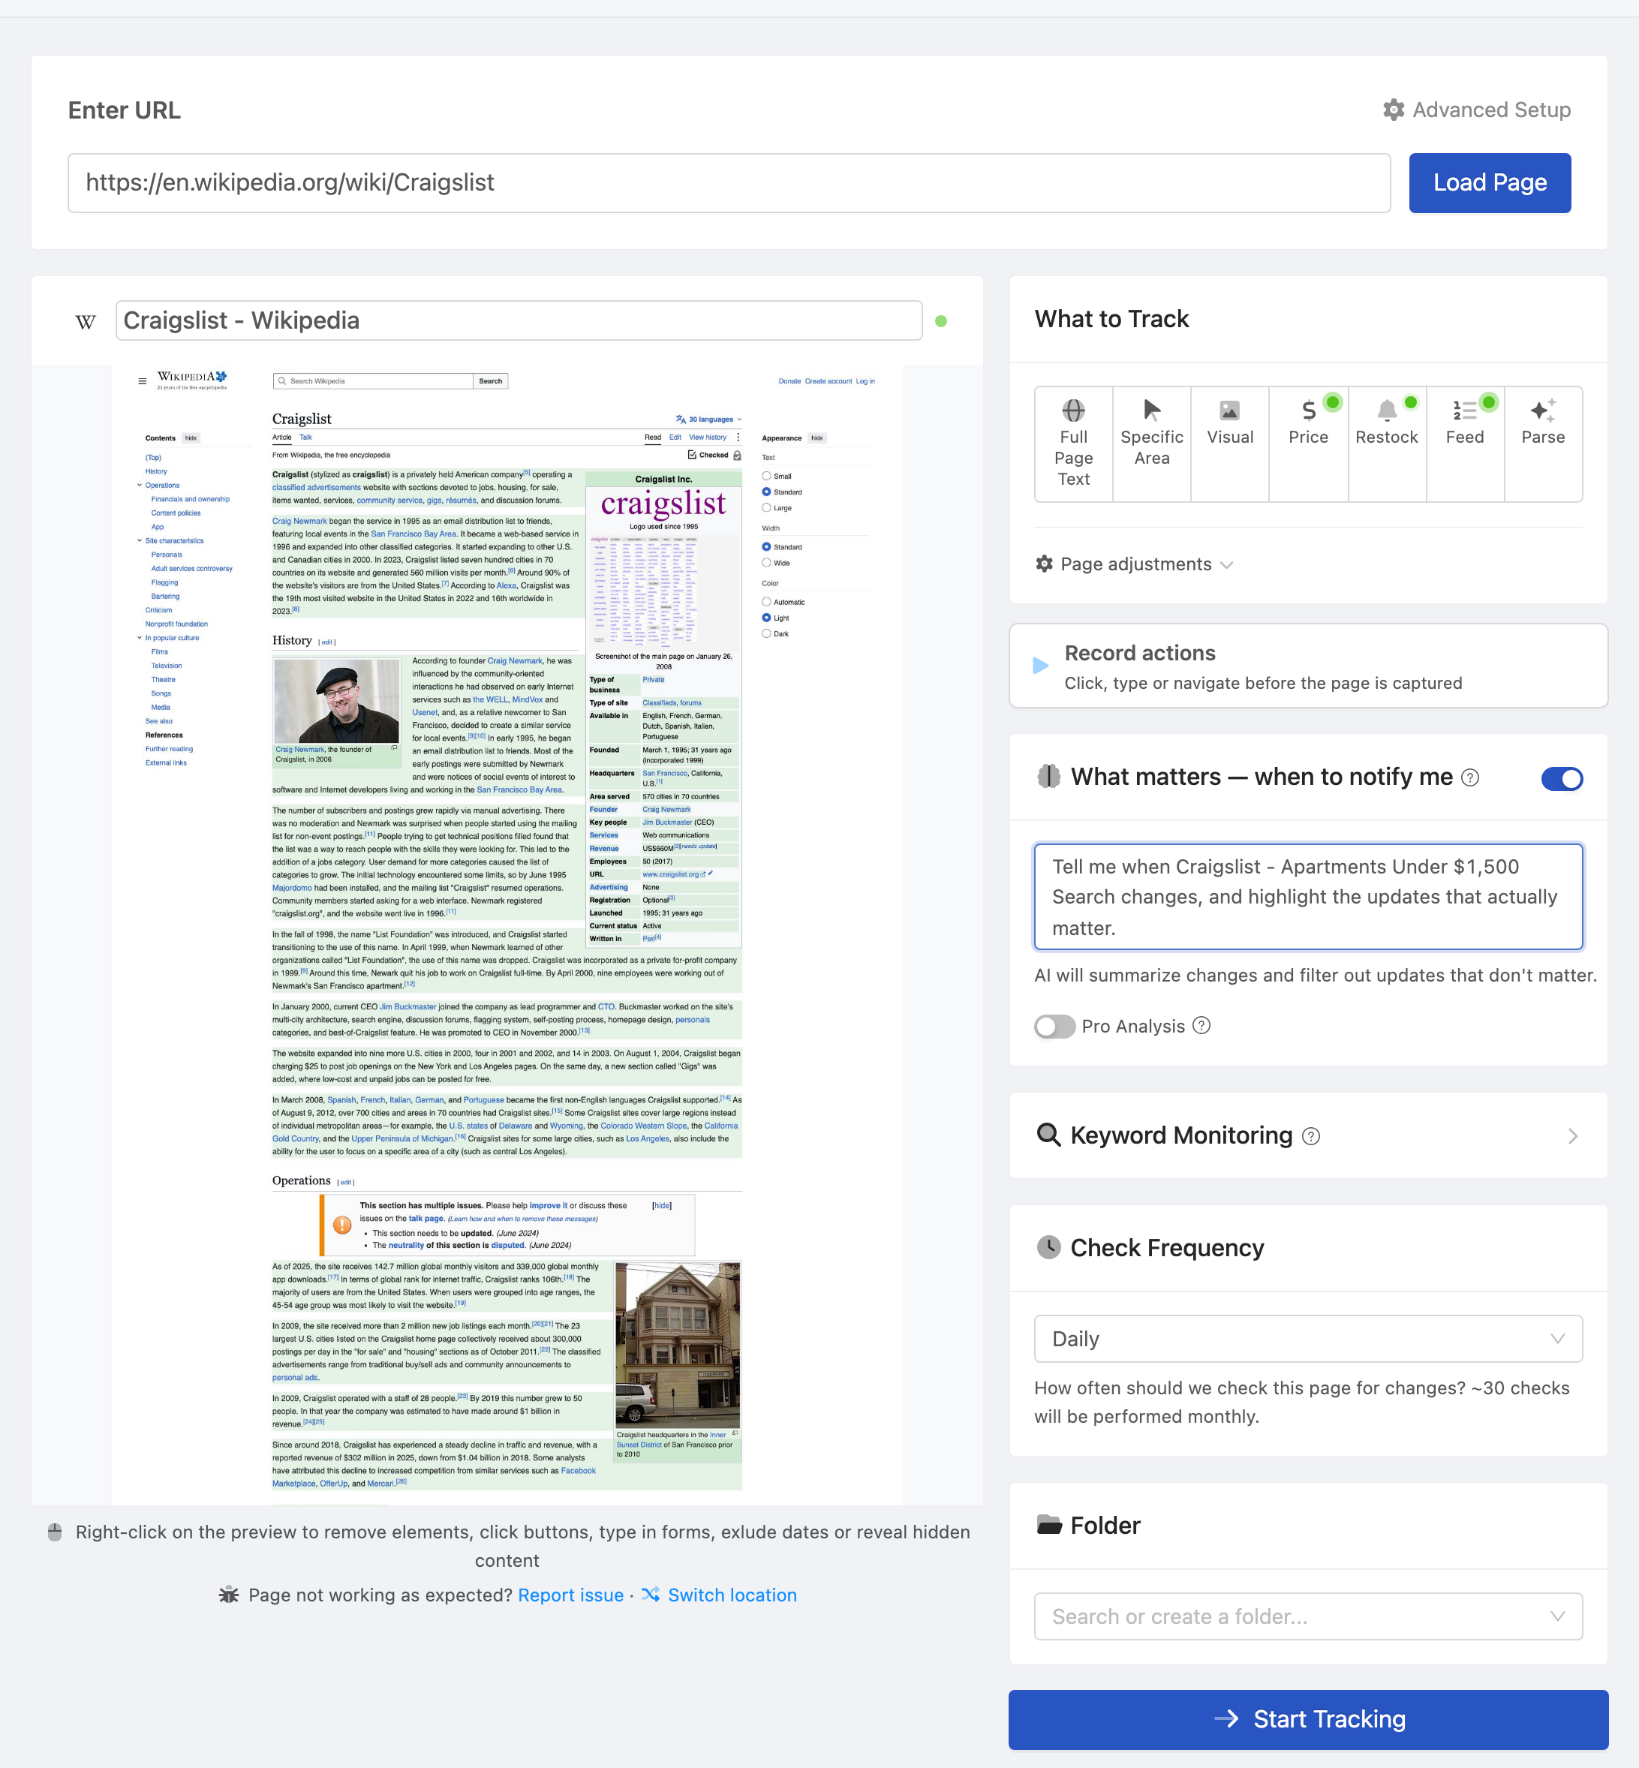Open the Wikipedia hamburger menu in preview
This screenshot has width=1639, height=1768.
pyautogui.click(x=142, y=381)
